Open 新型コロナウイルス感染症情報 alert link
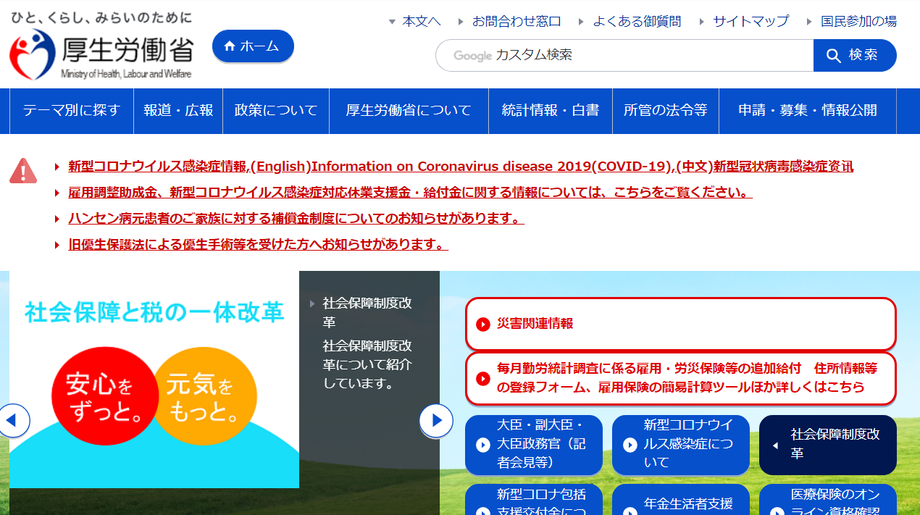Viewport: 920px width, 515px height. point(461,167)
